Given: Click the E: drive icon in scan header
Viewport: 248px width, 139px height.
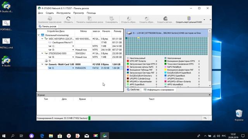Looking at the screenshot, I should click(129, 33).
